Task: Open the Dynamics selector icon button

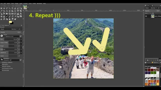Action: point(2,59)
